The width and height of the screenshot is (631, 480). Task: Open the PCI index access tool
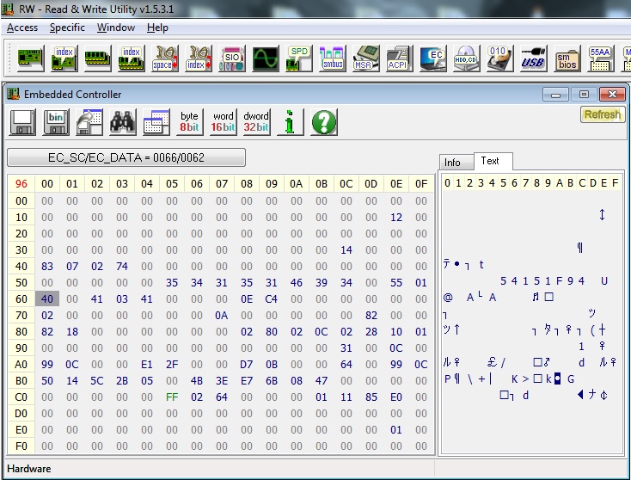pos(64,58)
